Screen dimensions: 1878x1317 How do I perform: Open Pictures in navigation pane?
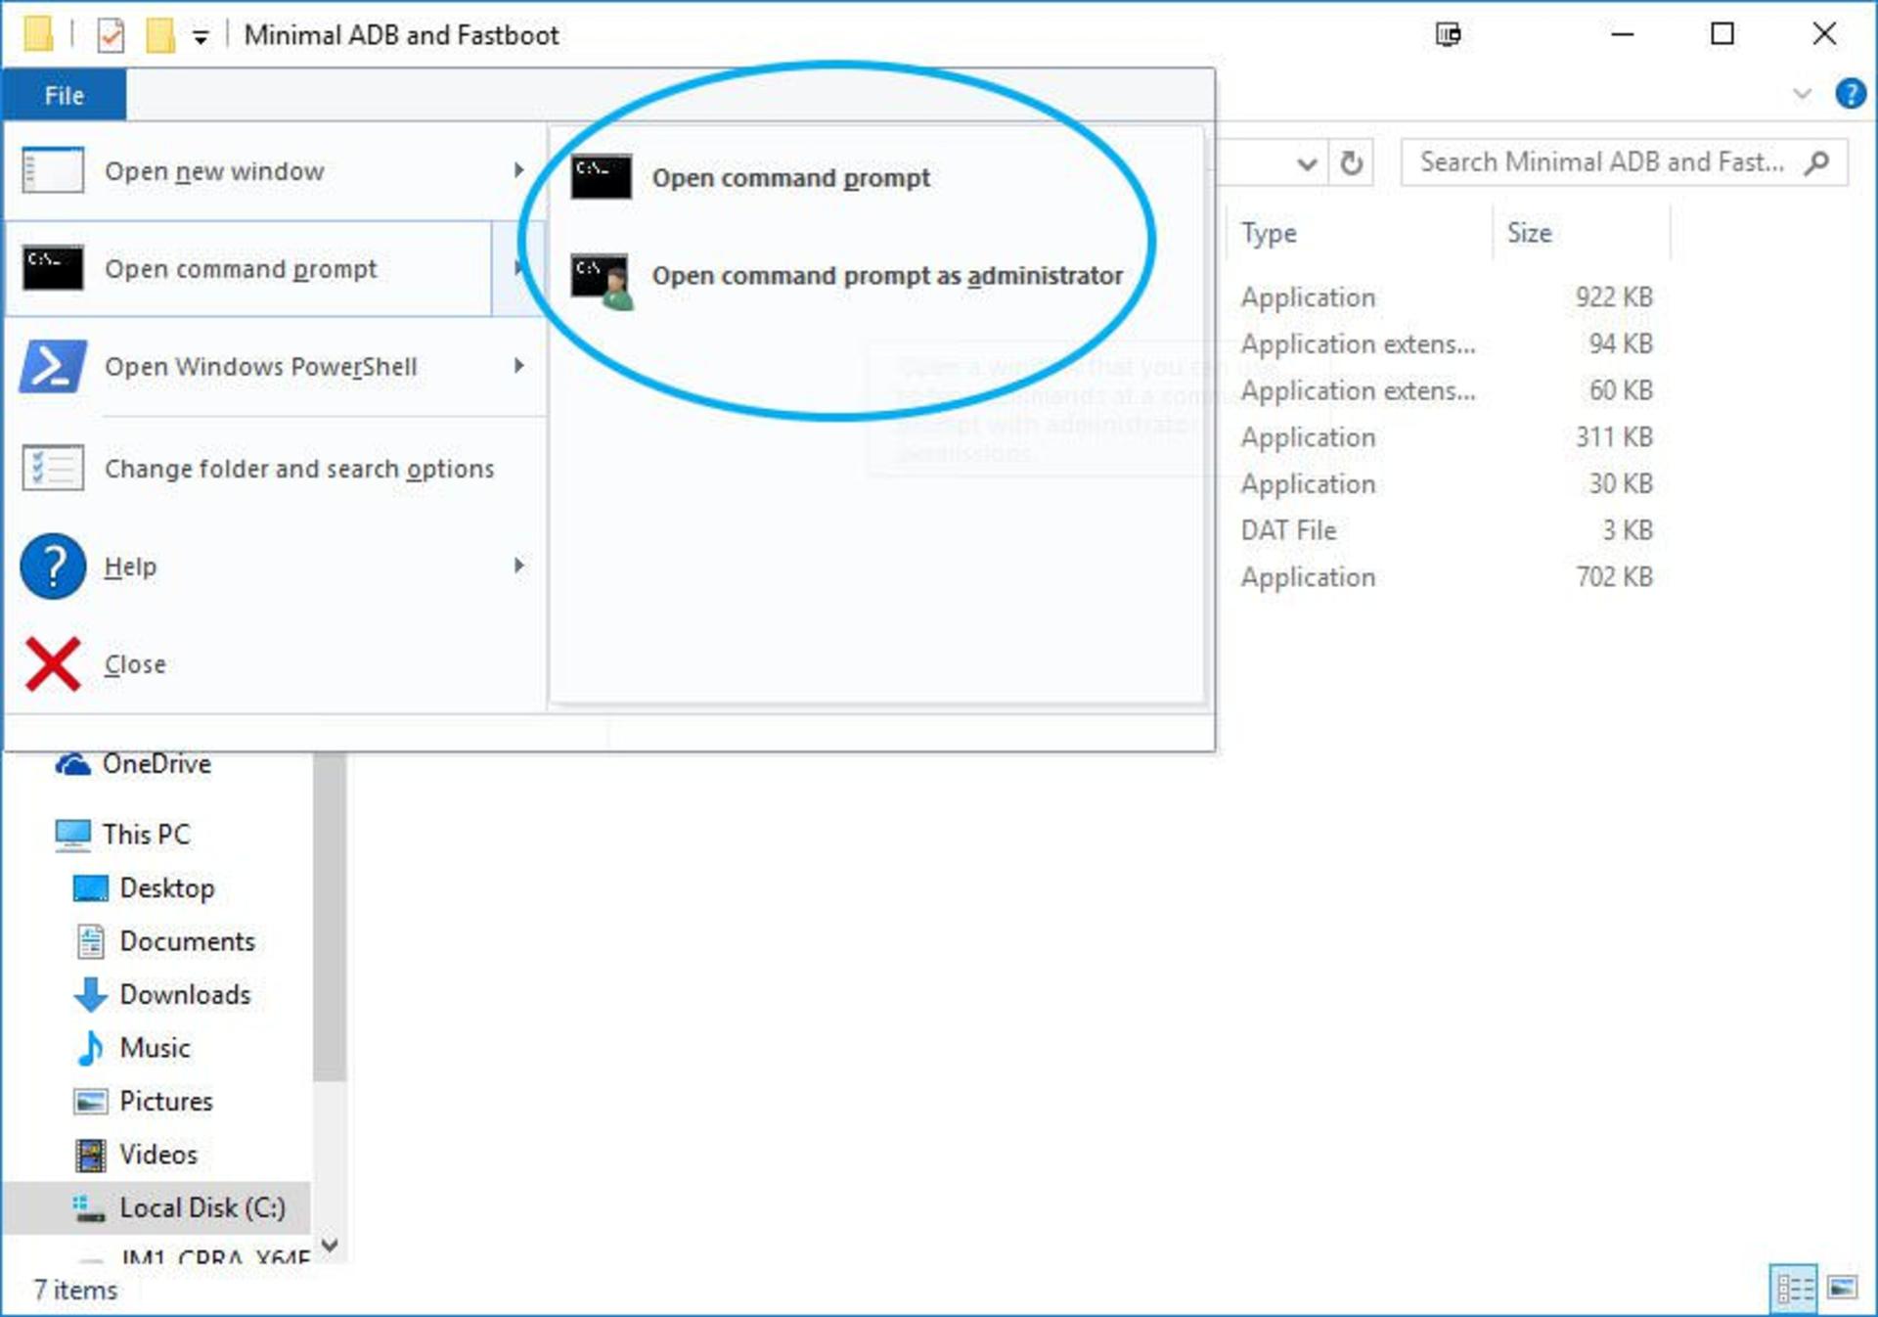[165, 1102]
